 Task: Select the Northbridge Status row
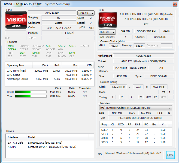coord(49,79)
